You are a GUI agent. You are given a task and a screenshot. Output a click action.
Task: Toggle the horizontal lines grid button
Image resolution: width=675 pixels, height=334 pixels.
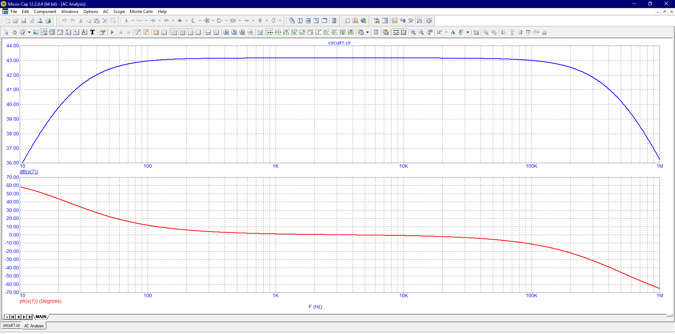tap(182, 32)
